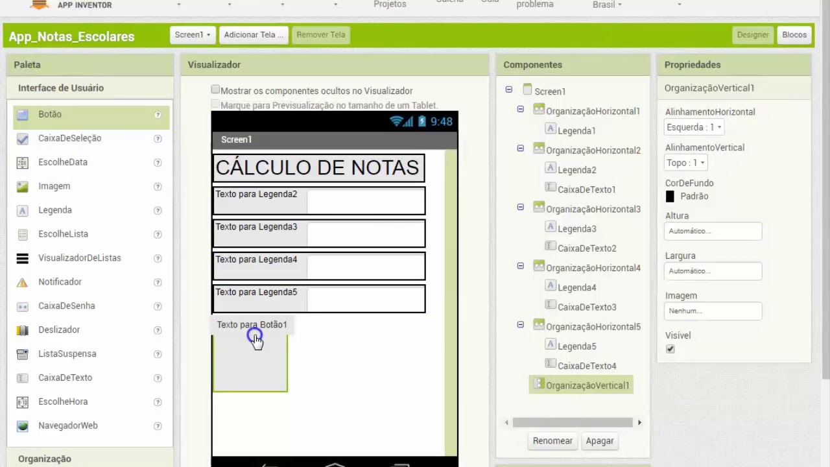Click the Altura property field
Image resolution: width=830 pixels, height=467 pixels.
[713, 232]
